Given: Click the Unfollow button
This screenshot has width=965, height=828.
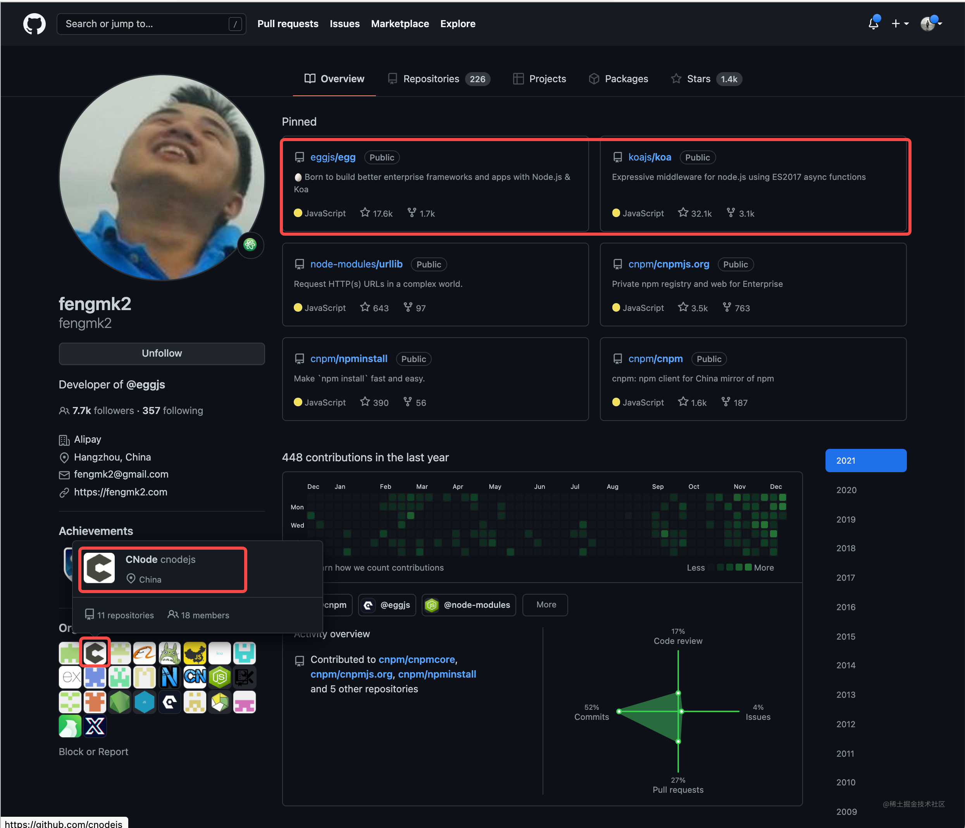Looking at the screenshot, I should click(x=162, y=353).
